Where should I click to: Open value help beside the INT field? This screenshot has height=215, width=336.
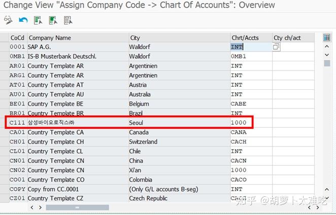[276, 47]
